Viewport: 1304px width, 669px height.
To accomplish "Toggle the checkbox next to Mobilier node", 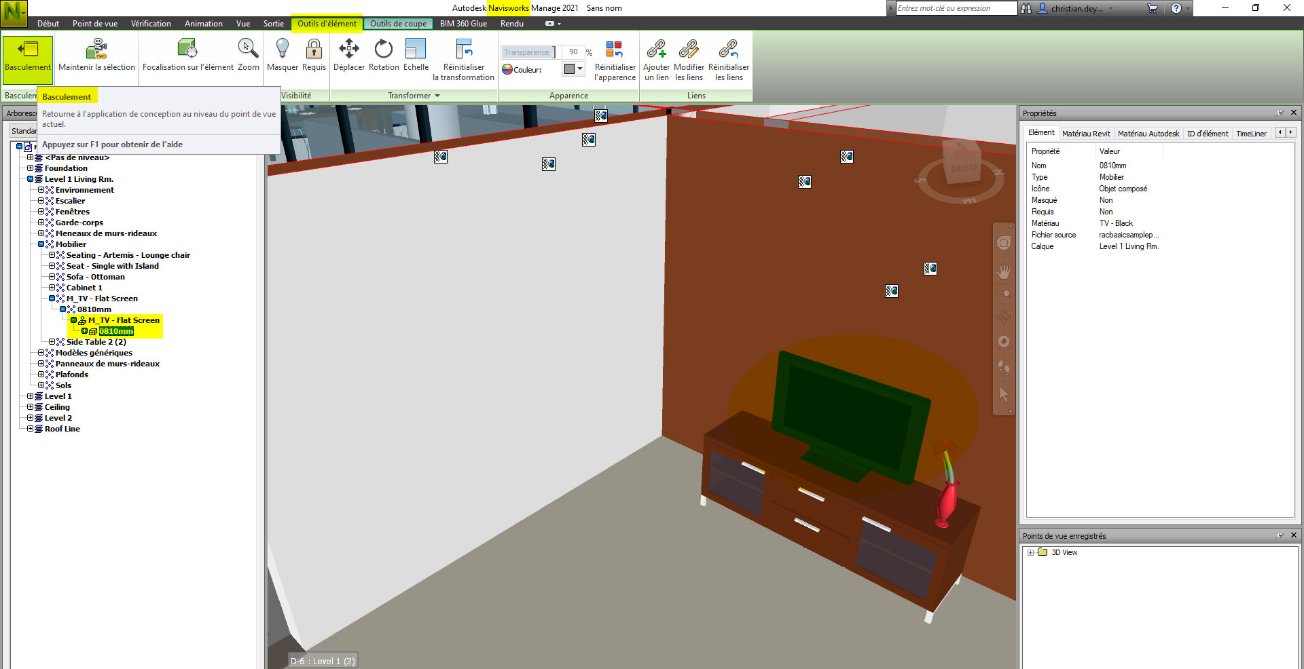I will tap(39, 244).
